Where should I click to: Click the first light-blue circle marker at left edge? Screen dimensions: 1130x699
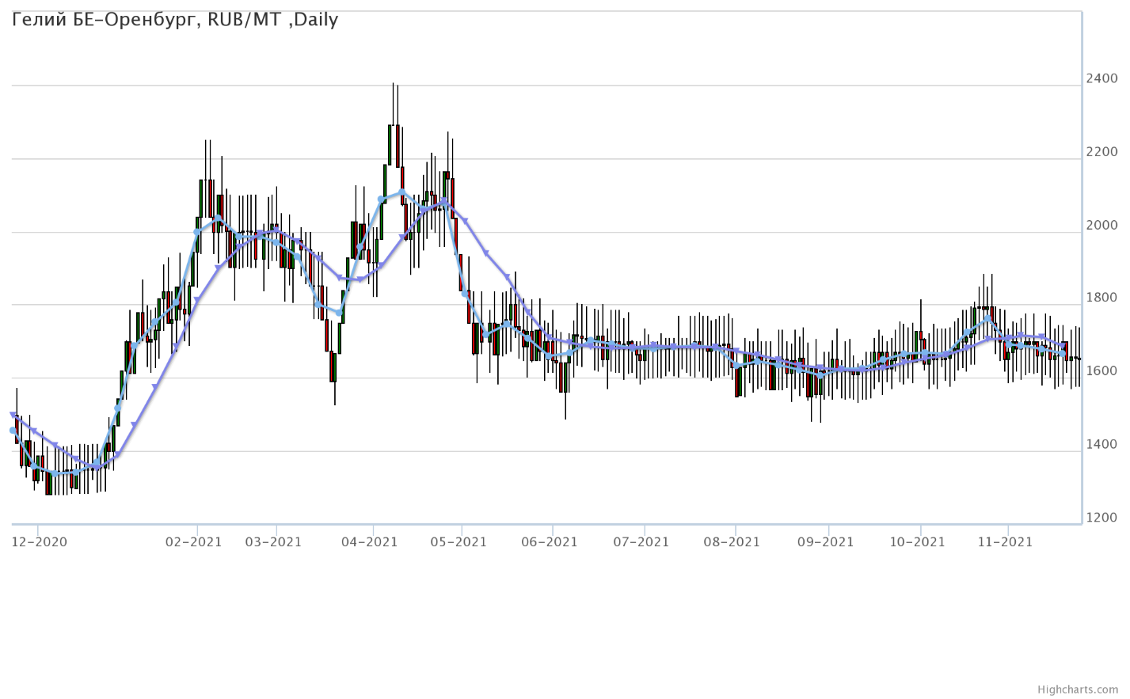coord(13,431)
